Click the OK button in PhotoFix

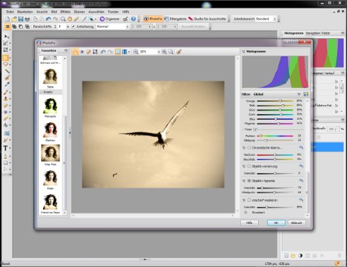(276, 222)
